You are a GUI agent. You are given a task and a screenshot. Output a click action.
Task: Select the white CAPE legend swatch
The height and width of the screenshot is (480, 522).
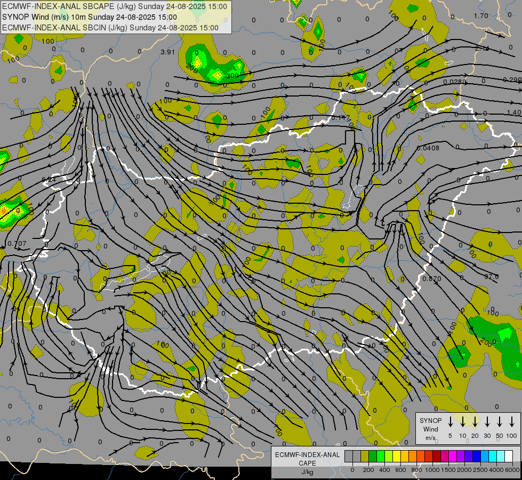(509, 456)
